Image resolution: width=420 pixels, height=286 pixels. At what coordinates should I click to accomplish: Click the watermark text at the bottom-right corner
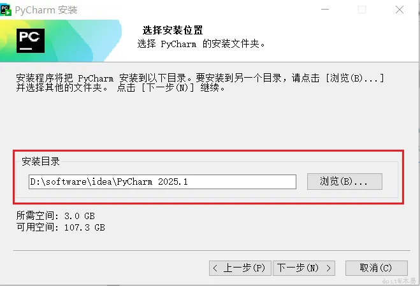[398, 280]
